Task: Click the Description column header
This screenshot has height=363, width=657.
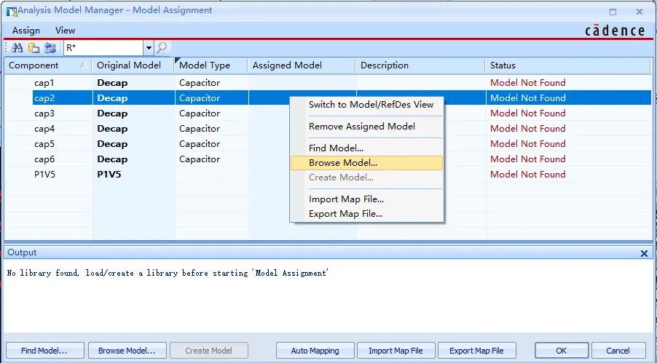Action: click(420, 65)
